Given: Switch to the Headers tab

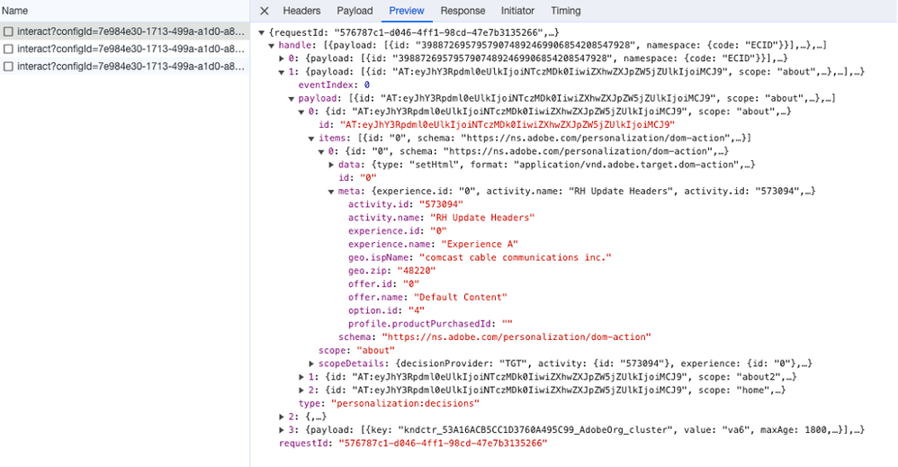Looking at the screenshot, I should pyautogui.click(x=301, y=11).
